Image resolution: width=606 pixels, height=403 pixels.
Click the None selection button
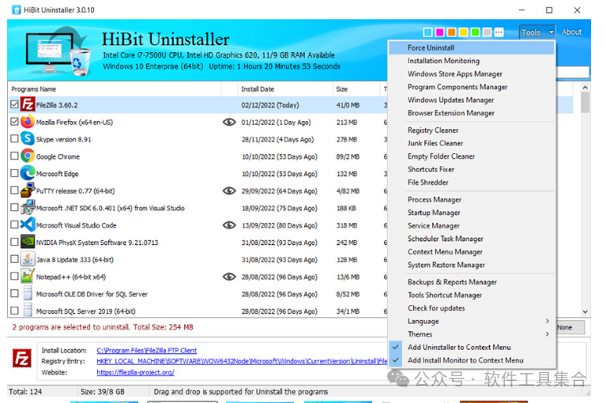570,327
